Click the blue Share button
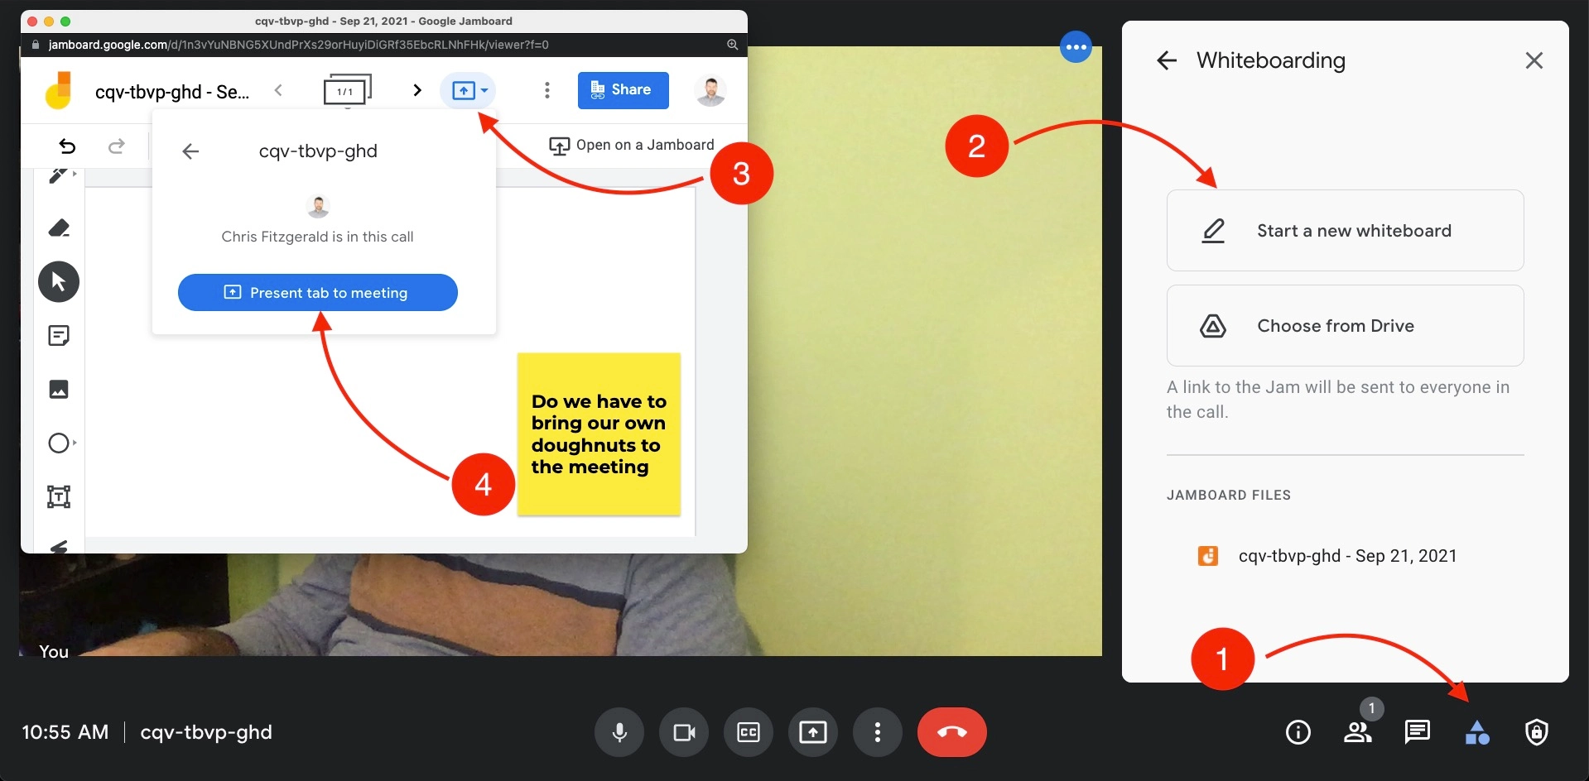The height and width of the screenshot is (781, 1589). (x=623, y=90)
